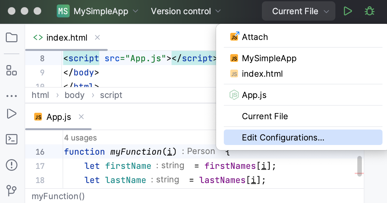
Task: Open the Current File run configuration dropdown
Action: pyautogui.click(x=298, y=11)
